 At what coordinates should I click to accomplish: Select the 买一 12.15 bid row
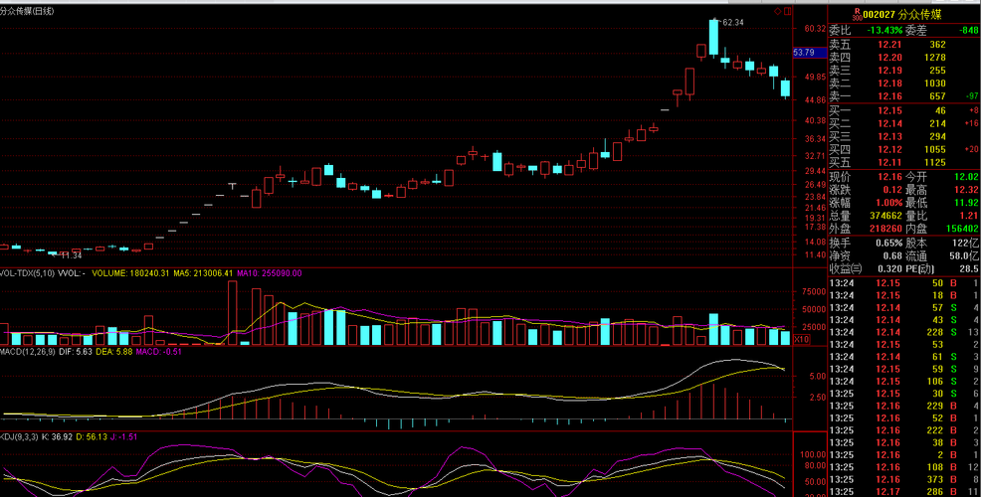coord(903,110)
